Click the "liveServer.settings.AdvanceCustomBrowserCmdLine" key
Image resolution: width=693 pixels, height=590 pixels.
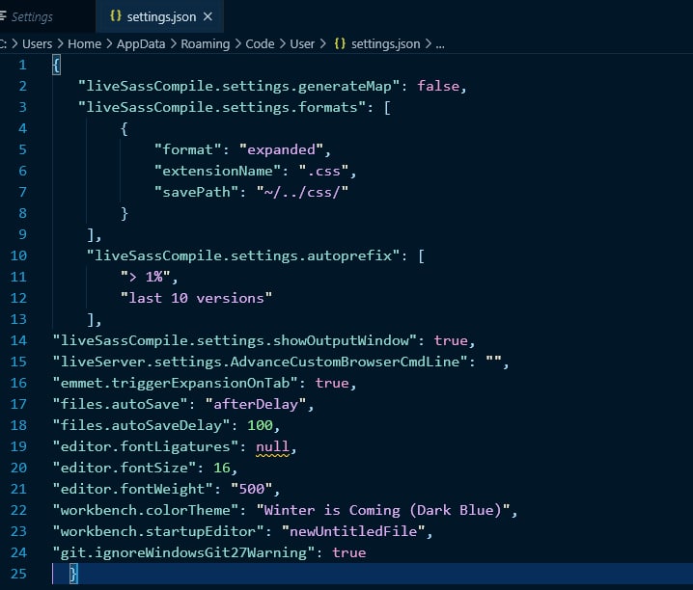pos(261,362)
